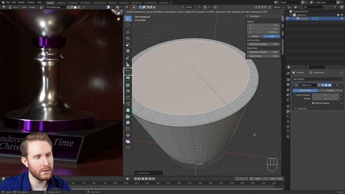The image size is (345, 194).
Task: Open the File menu
Action: tap(8, 2)
